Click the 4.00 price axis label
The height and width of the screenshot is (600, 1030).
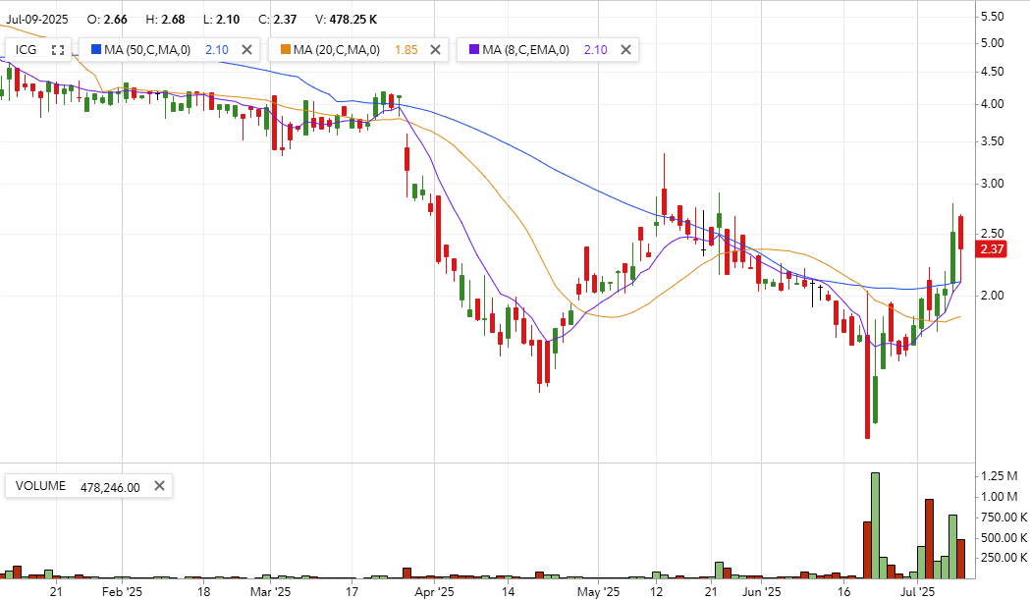(x=992, y=104)
